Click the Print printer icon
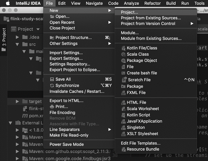 coord(52,107)
